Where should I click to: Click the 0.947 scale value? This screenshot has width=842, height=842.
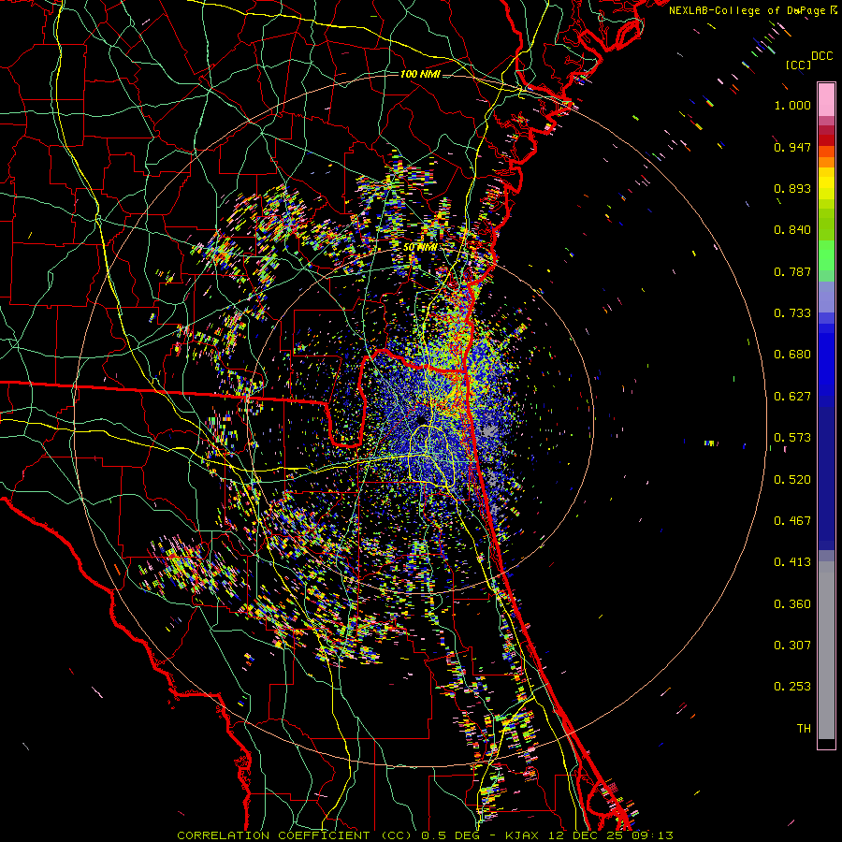(x=792, y=147)
